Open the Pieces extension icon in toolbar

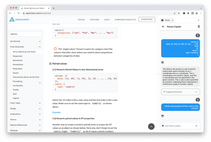click(x=184, y=13)
